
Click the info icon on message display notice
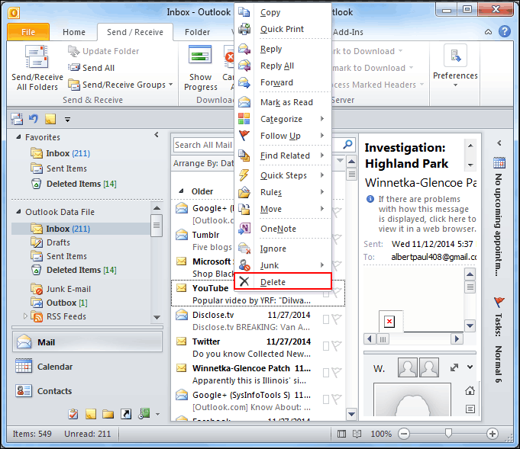(370, 199)
